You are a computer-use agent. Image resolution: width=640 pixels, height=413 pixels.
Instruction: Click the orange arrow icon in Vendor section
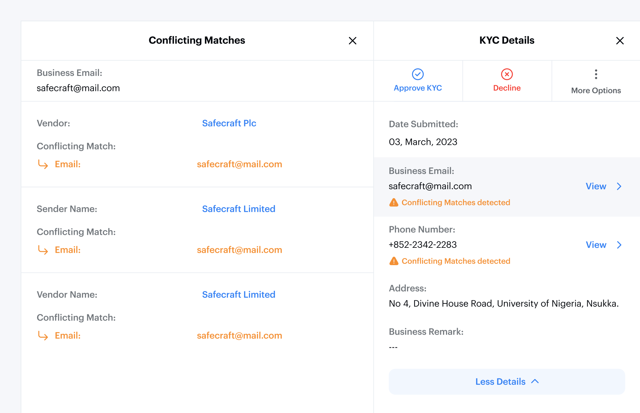(43, 164)
